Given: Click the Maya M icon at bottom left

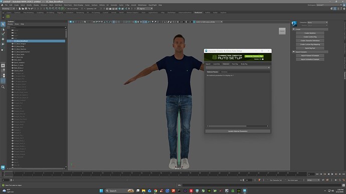Looking at the screenshot, I should 3,167.
